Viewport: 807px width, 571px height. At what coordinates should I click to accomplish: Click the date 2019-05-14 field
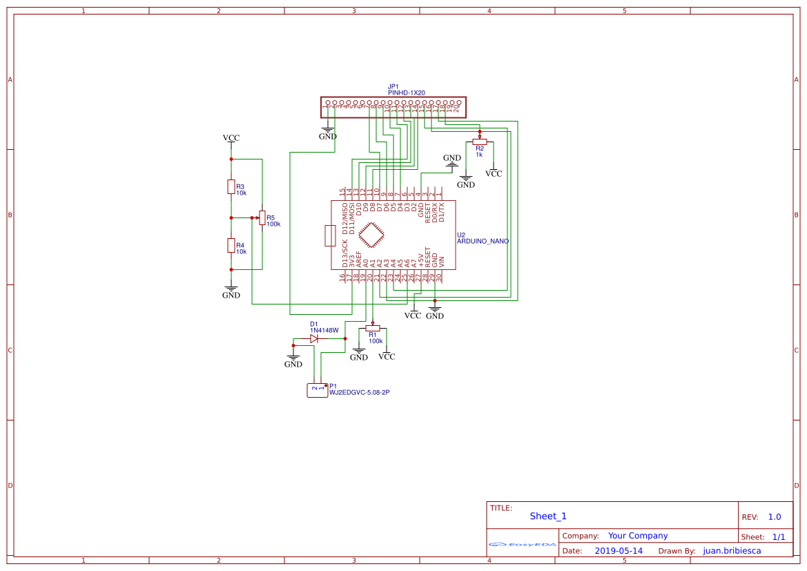[621, 550]
